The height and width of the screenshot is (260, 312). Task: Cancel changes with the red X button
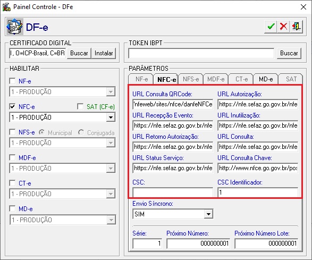[283, 27]
